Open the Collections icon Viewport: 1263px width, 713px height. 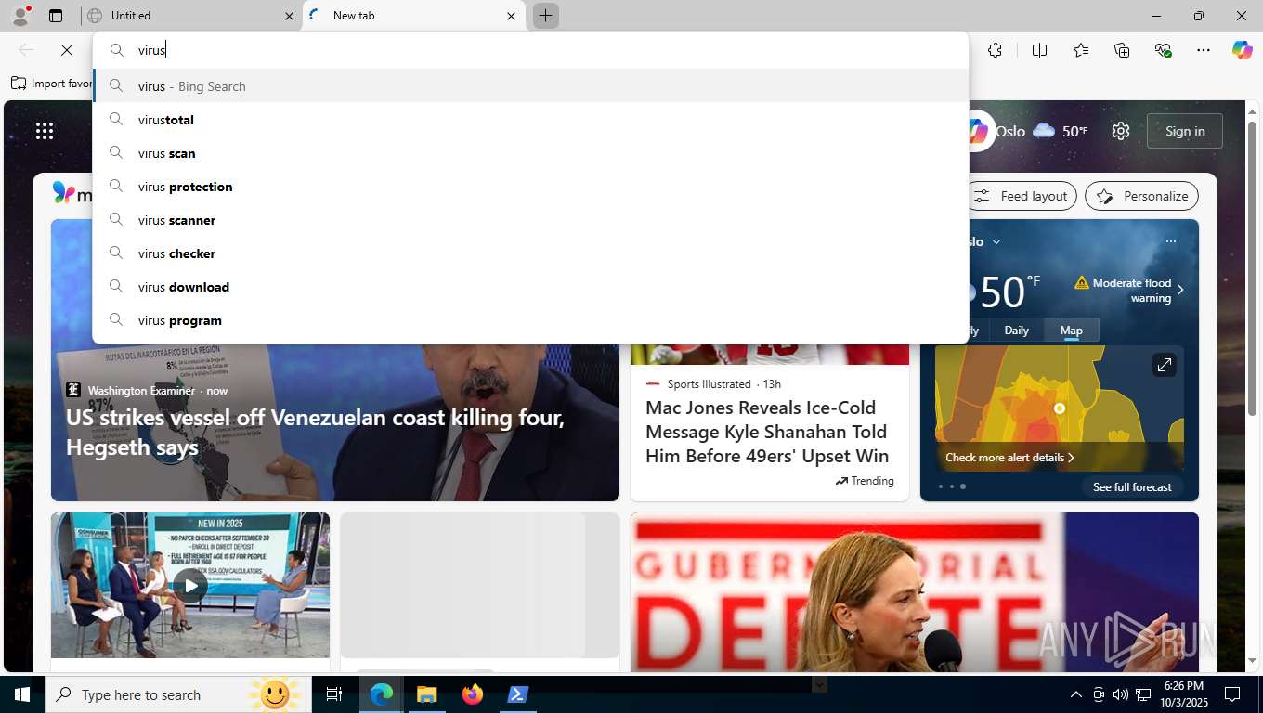click(1122, 50)
